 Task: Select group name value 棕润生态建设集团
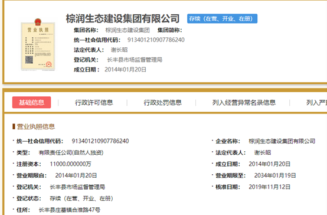point(127,30)
